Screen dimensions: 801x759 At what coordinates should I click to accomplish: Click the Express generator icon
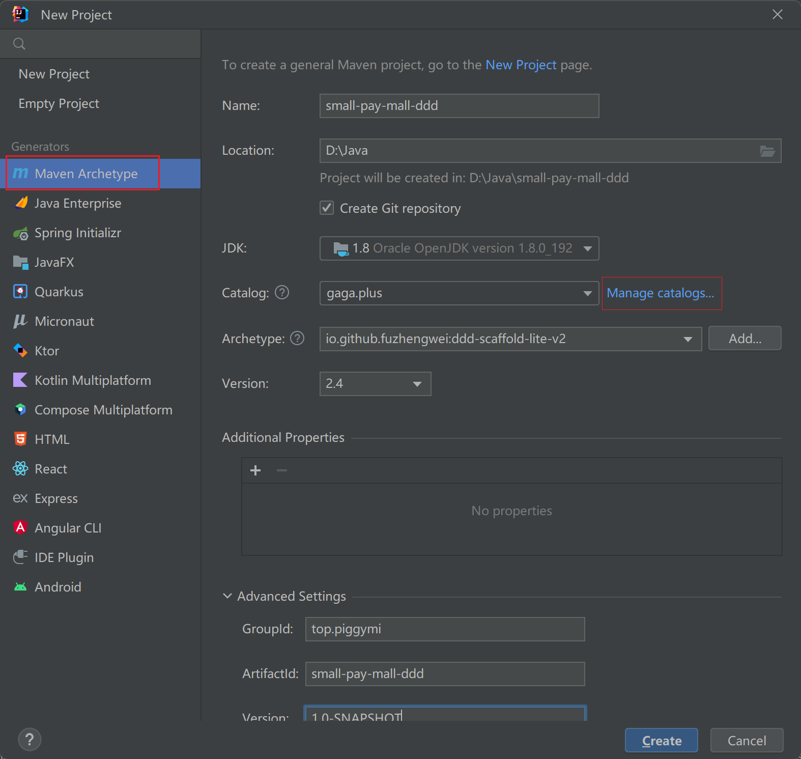tap(20, 498)
